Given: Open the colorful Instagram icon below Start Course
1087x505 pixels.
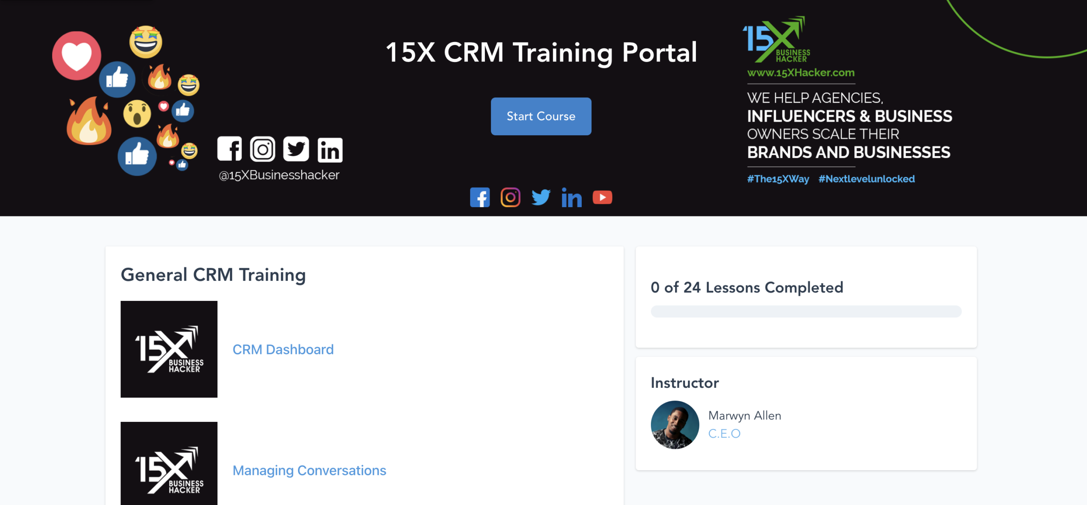Looking at the screenshot, I should click(510, 197).
